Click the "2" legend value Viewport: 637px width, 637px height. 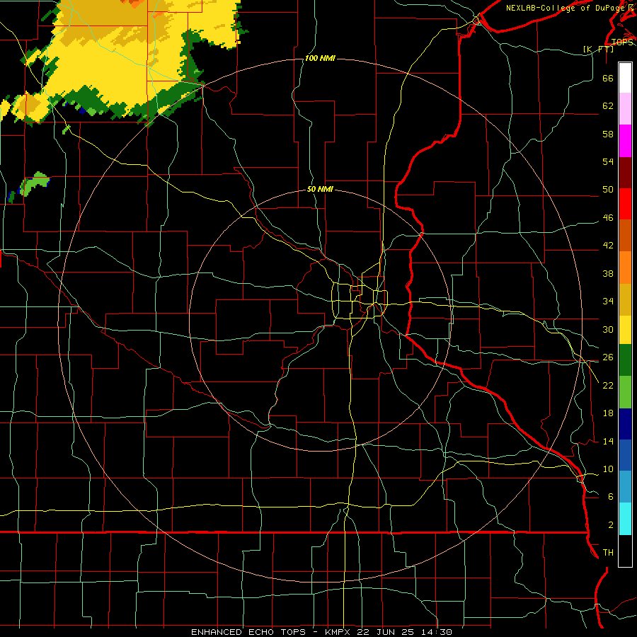click(611, 525)
